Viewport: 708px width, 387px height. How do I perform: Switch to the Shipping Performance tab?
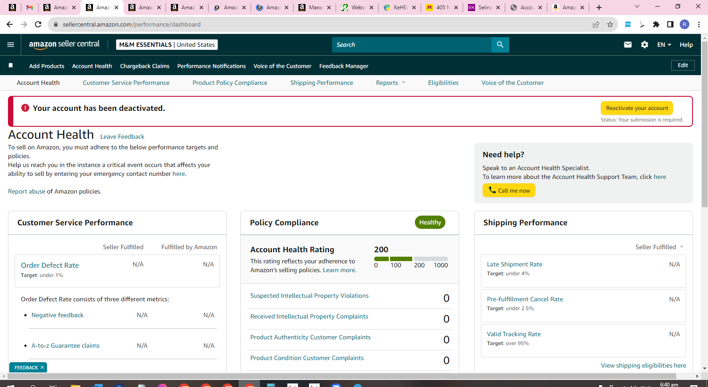pyautogui.click(x=322, y=83)
